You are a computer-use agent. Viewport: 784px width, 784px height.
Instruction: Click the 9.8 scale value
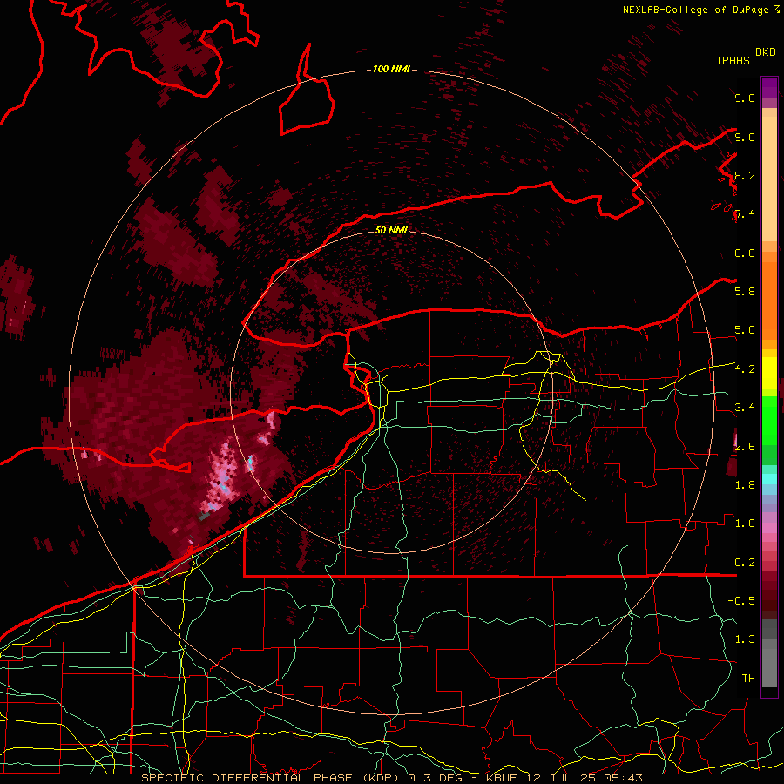[745, 98]
